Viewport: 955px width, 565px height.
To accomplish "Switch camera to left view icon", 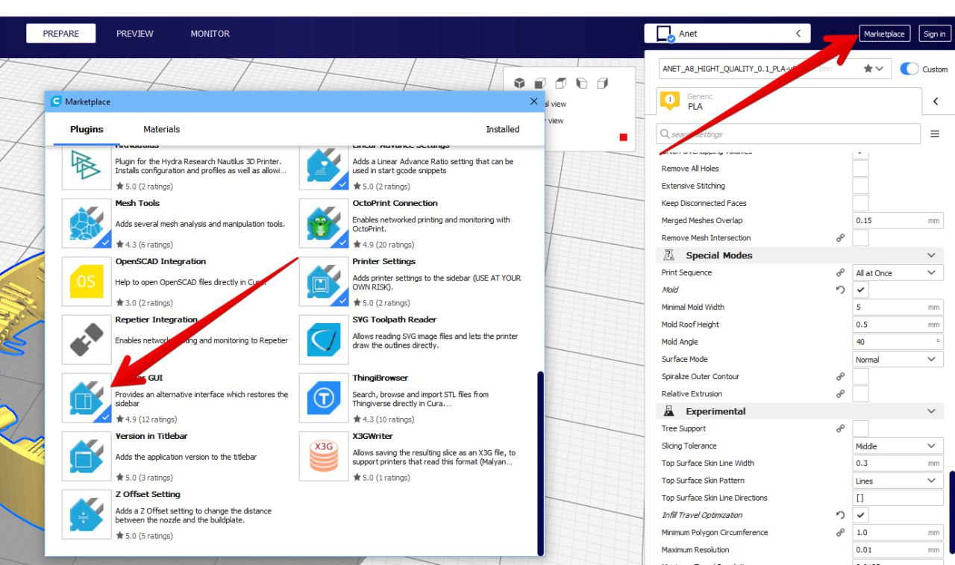I will [x=582, y=83].
